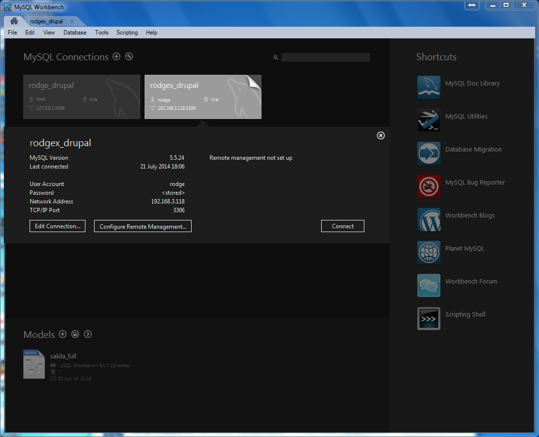Open Scripting Shell shortcut icon
539x437 pixels.
429,319
